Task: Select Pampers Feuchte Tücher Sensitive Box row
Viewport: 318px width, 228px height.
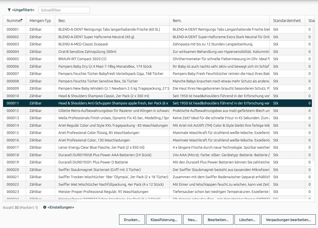Action: (157, 81)
